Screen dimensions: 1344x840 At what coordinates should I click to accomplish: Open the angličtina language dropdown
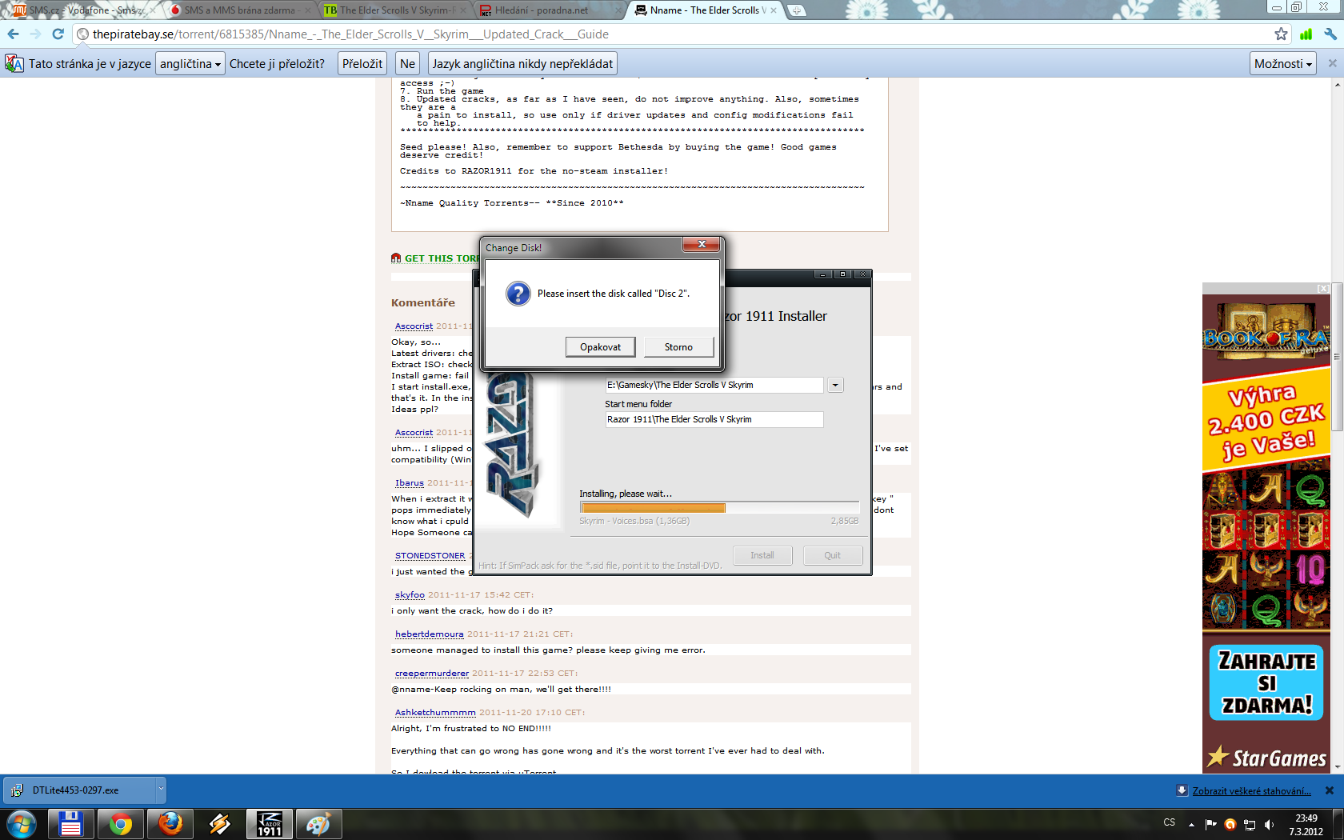click(190, 64)
